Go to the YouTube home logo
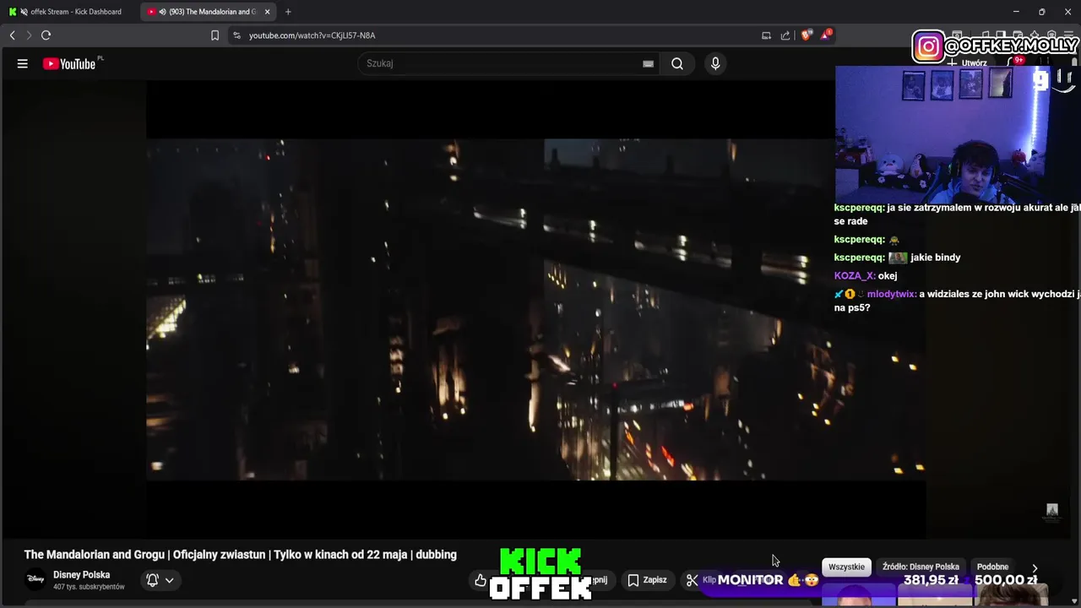Viewport: 1081px width, 608px height. tap(70, 63)
